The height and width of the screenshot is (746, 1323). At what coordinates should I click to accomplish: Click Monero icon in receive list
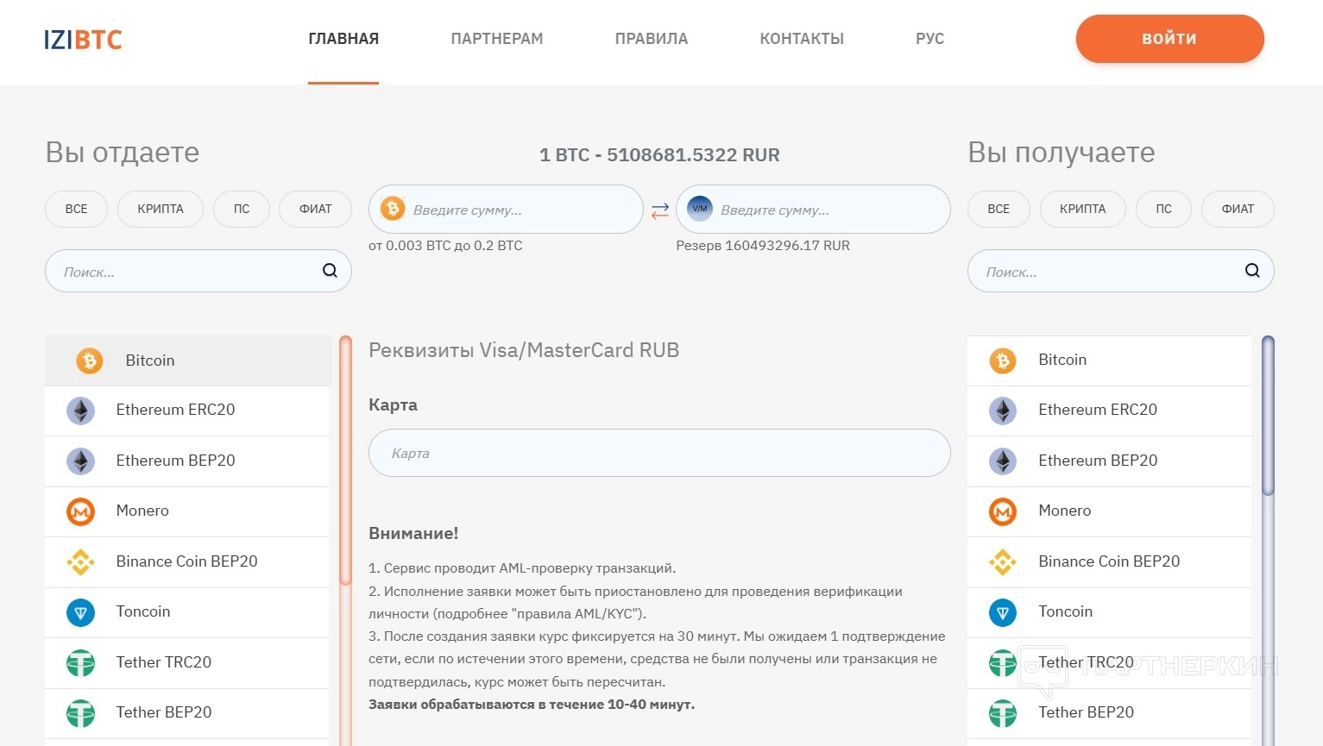point(1003,511)
